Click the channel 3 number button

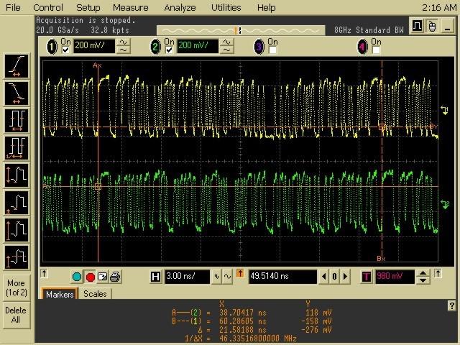(x=259, y=47)
